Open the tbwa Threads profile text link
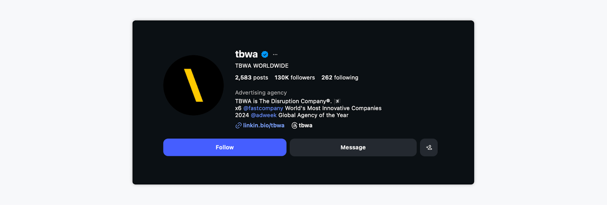This screenshot has height=205, width=607. (x=305, y=125)
